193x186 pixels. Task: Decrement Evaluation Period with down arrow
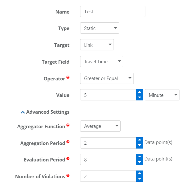[x=140, y=162]
